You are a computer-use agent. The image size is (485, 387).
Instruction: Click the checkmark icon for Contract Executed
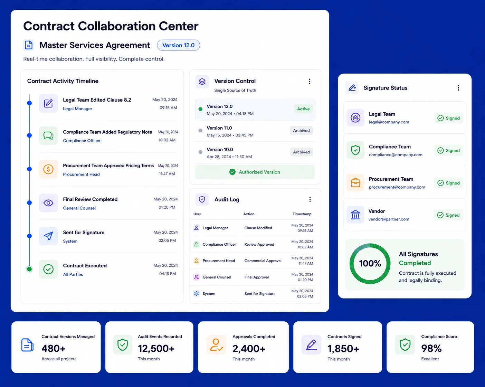(48, 269)
